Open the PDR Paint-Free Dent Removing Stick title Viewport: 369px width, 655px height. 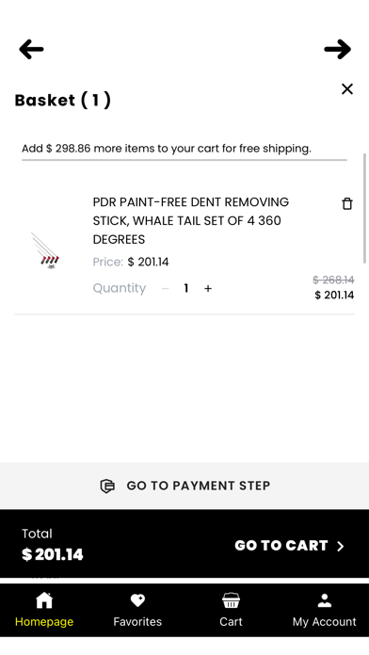[x=191, y=220]
